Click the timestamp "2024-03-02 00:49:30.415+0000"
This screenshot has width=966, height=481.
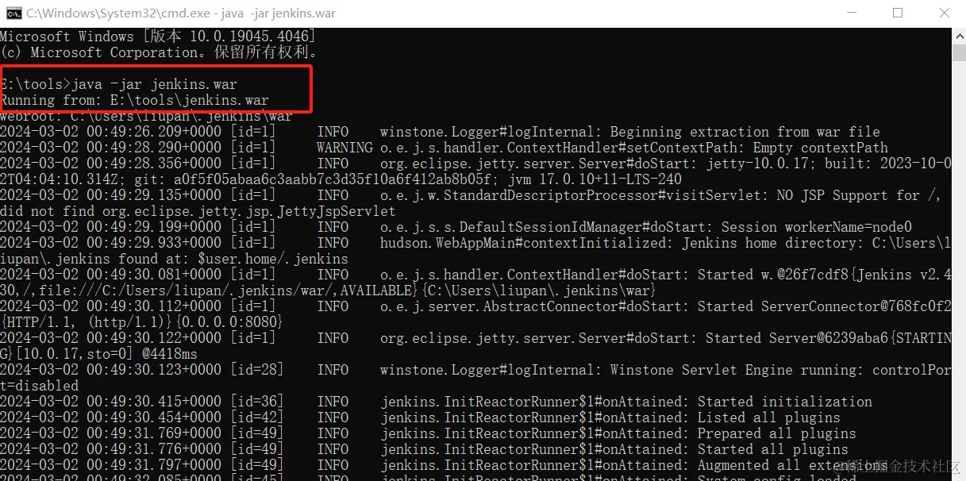110,402
